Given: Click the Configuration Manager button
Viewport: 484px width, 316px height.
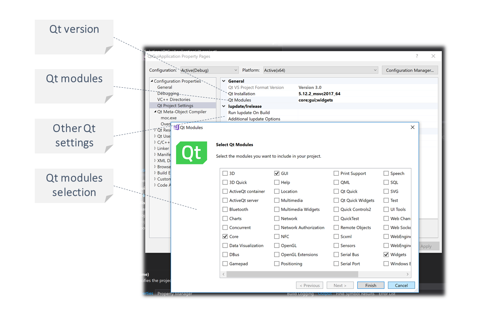Looking at the screenshot, I should (410, 70).
